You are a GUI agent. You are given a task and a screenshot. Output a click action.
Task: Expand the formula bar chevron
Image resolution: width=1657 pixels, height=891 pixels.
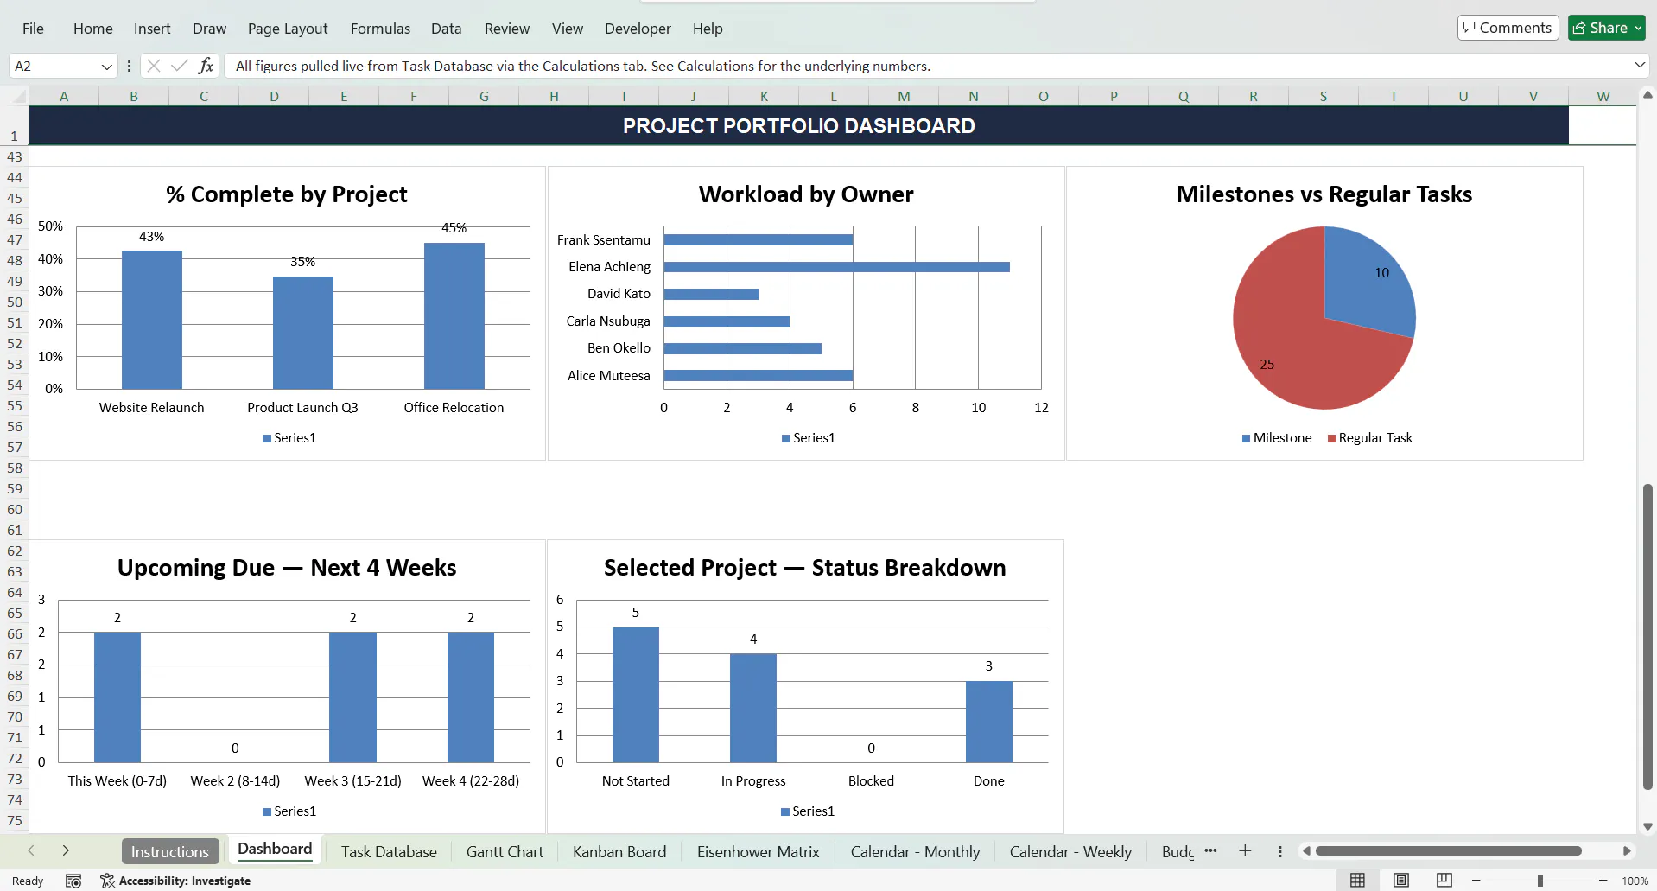pos(1639,65)
